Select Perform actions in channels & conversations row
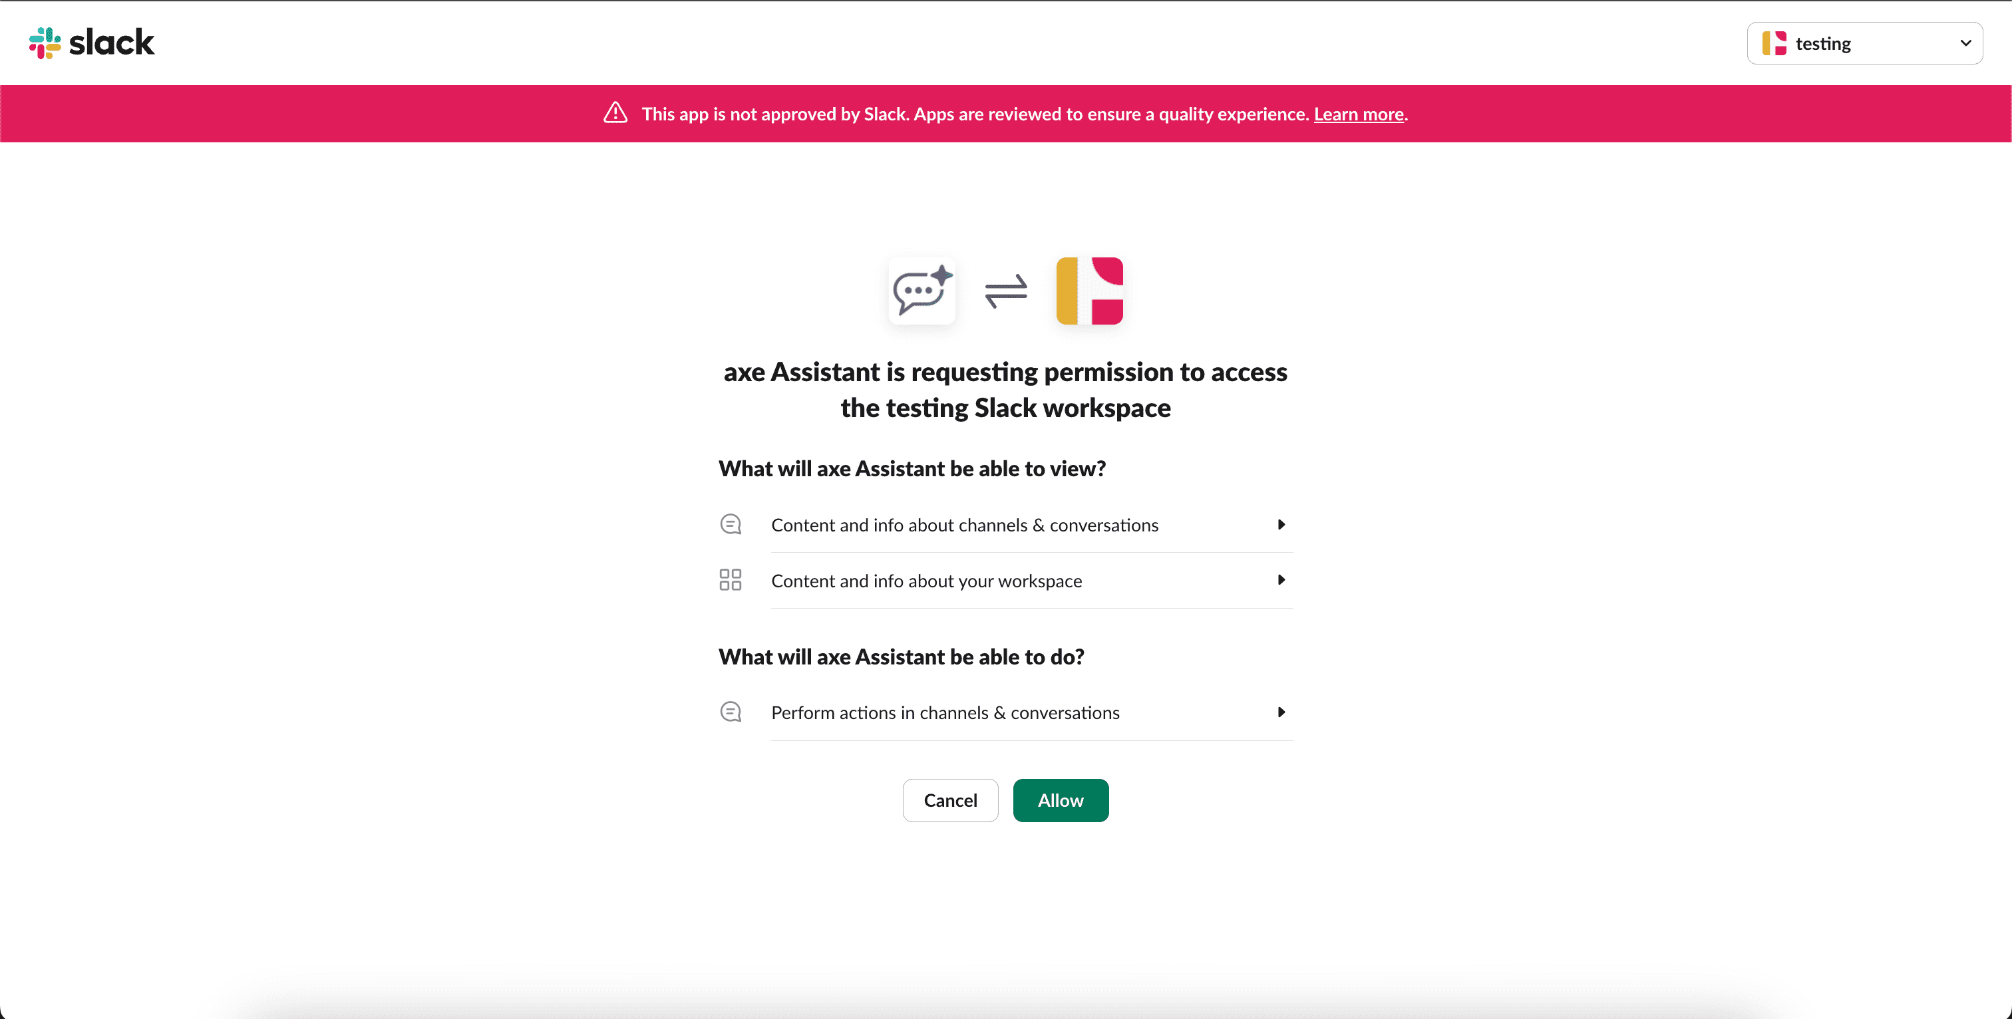 tap(1006, 712)
